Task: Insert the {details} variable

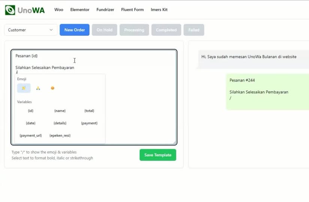Action: [x=60, y=123]
